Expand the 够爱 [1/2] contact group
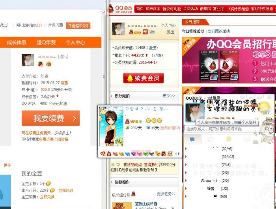 tap(186, 188)
